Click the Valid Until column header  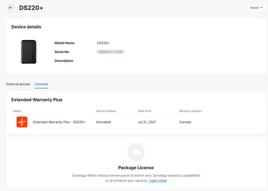144,111
